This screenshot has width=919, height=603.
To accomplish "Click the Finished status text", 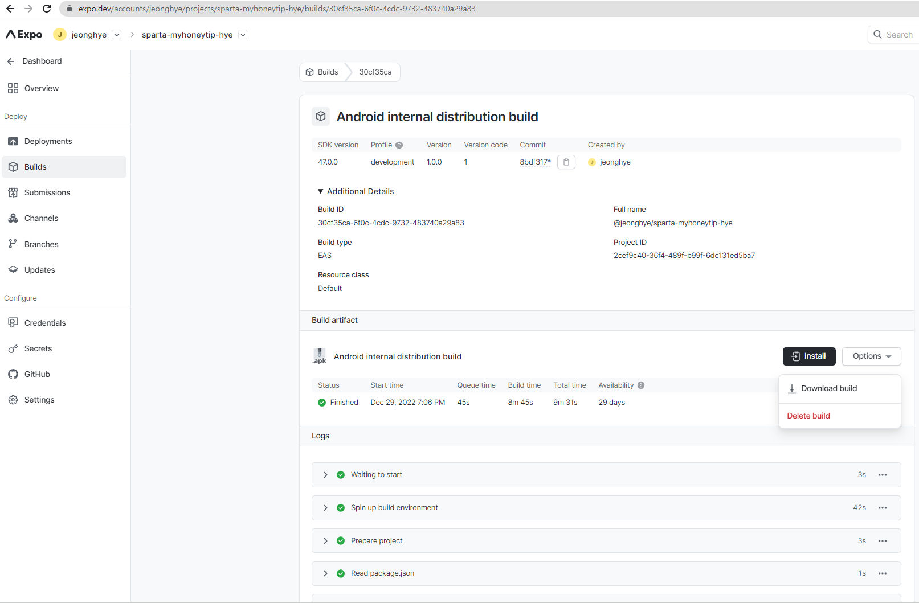I will (344, 403).
